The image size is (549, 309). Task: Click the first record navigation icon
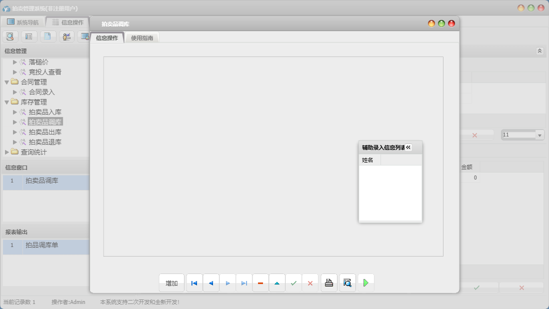click(x=194, y=283)
